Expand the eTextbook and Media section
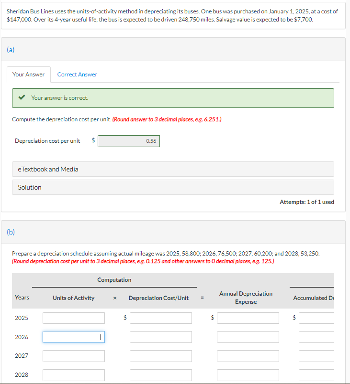This screenshot has width=350, height=384. pyautogui.click(x=173, y=169)
